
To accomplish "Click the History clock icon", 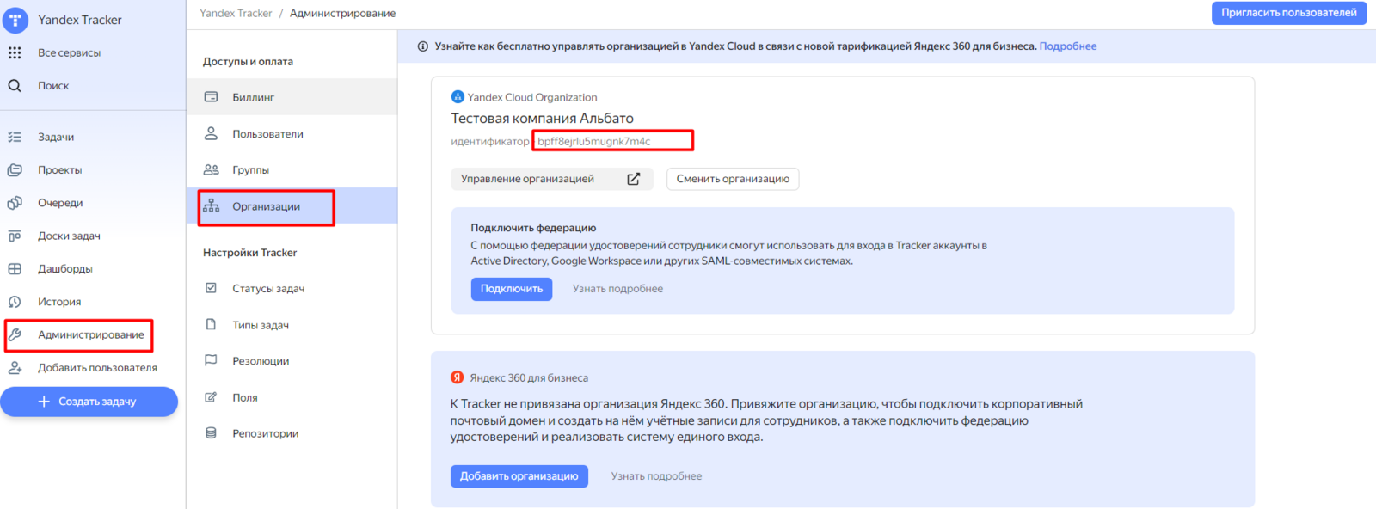I will click(x=15, y=302).
